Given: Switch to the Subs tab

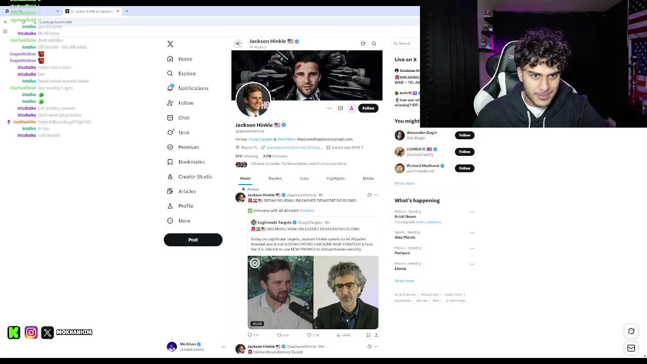Looking at the screenshot, I should (304, 178).
